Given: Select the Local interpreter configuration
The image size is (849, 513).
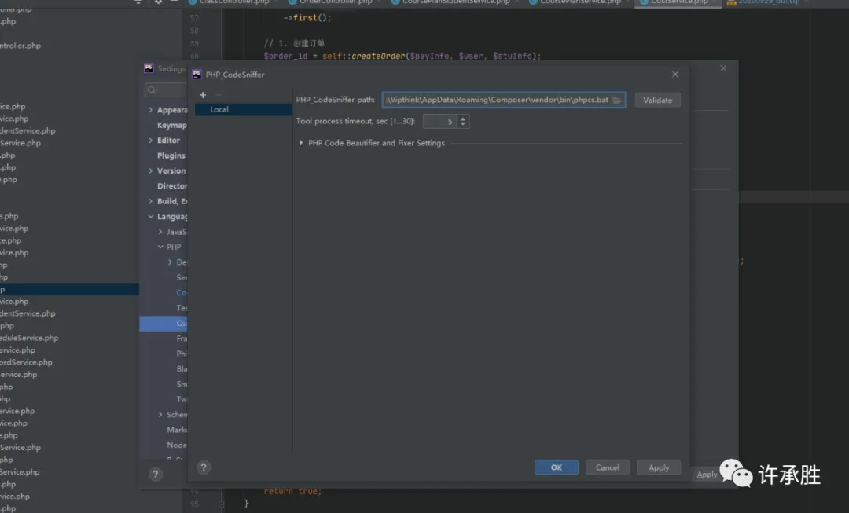Looking at the screenshot, I should (244, 109).
